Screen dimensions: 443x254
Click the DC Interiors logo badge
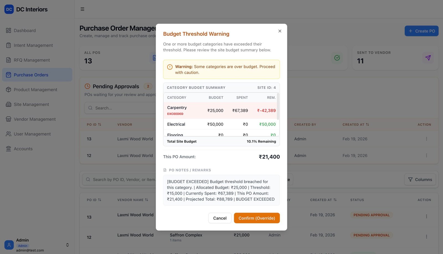(9, 9)
